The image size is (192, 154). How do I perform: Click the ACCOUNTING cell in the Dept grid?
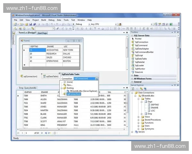click(54, 50)
